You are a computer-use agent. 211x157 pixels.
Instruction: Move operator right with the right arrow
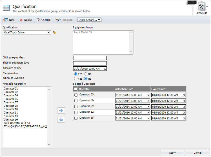click(x=61, y=111)
